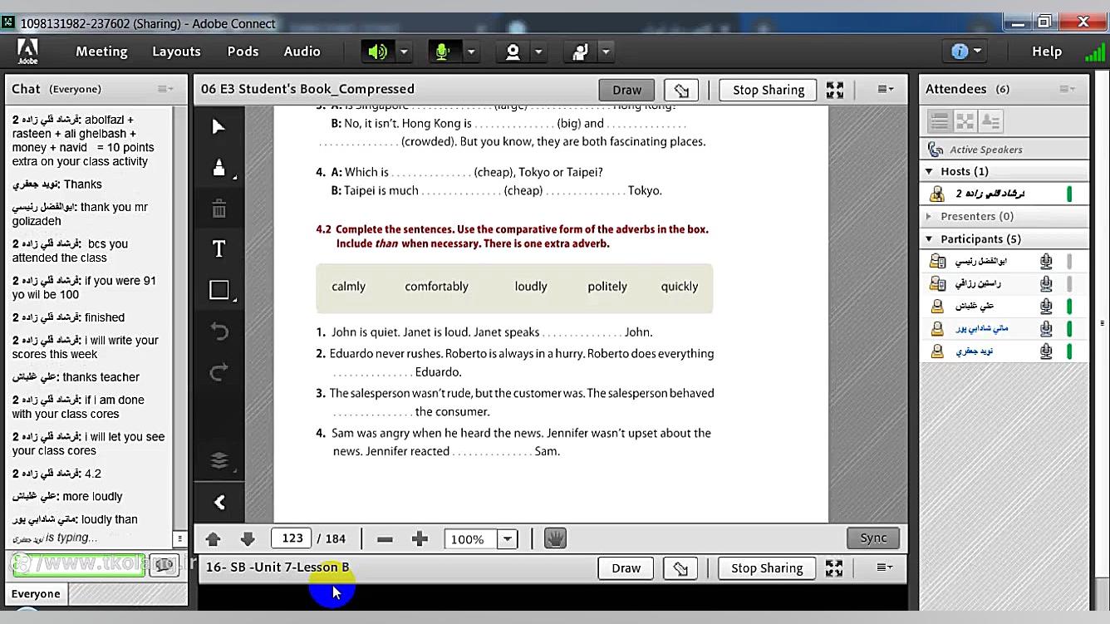This screenshot has height=624, width=1110.
Task: Click the redo arrow in whiteboard toolbar
Action: coord(219,371)
